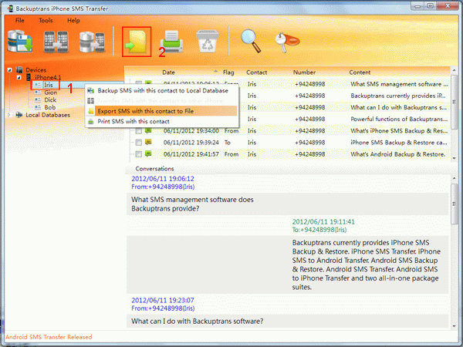Click the magnifying glass search icon

[250, 41]
